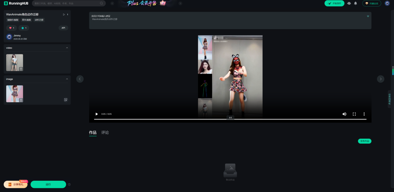Screen dimensions: 394x192
Task: Enter fullscreen on the video player
Action: [x=354, y=114]
